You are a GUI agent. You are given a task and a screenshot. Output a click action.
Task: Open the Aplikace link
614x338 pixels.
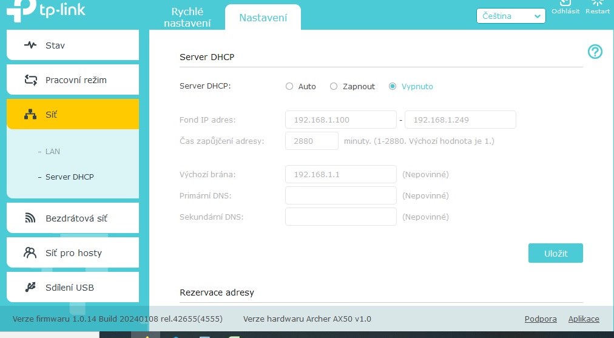(583, 319)
